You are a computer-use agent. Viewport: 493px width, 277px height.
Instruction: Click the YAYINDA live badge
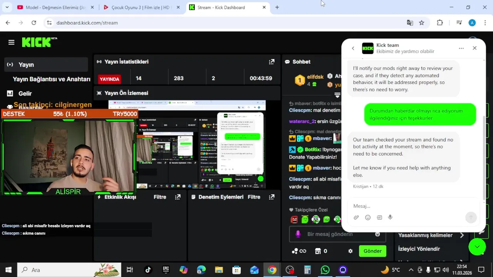[109, 79]
